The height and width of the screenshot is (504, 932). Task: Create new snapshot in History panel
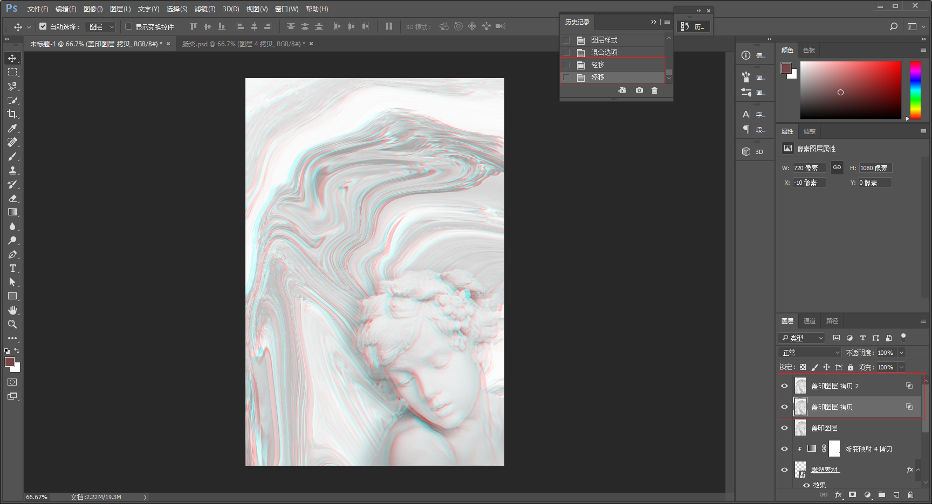(639, 90)
